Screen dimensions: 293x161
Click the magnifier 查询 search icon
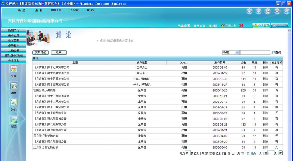(x=273, y=53)
